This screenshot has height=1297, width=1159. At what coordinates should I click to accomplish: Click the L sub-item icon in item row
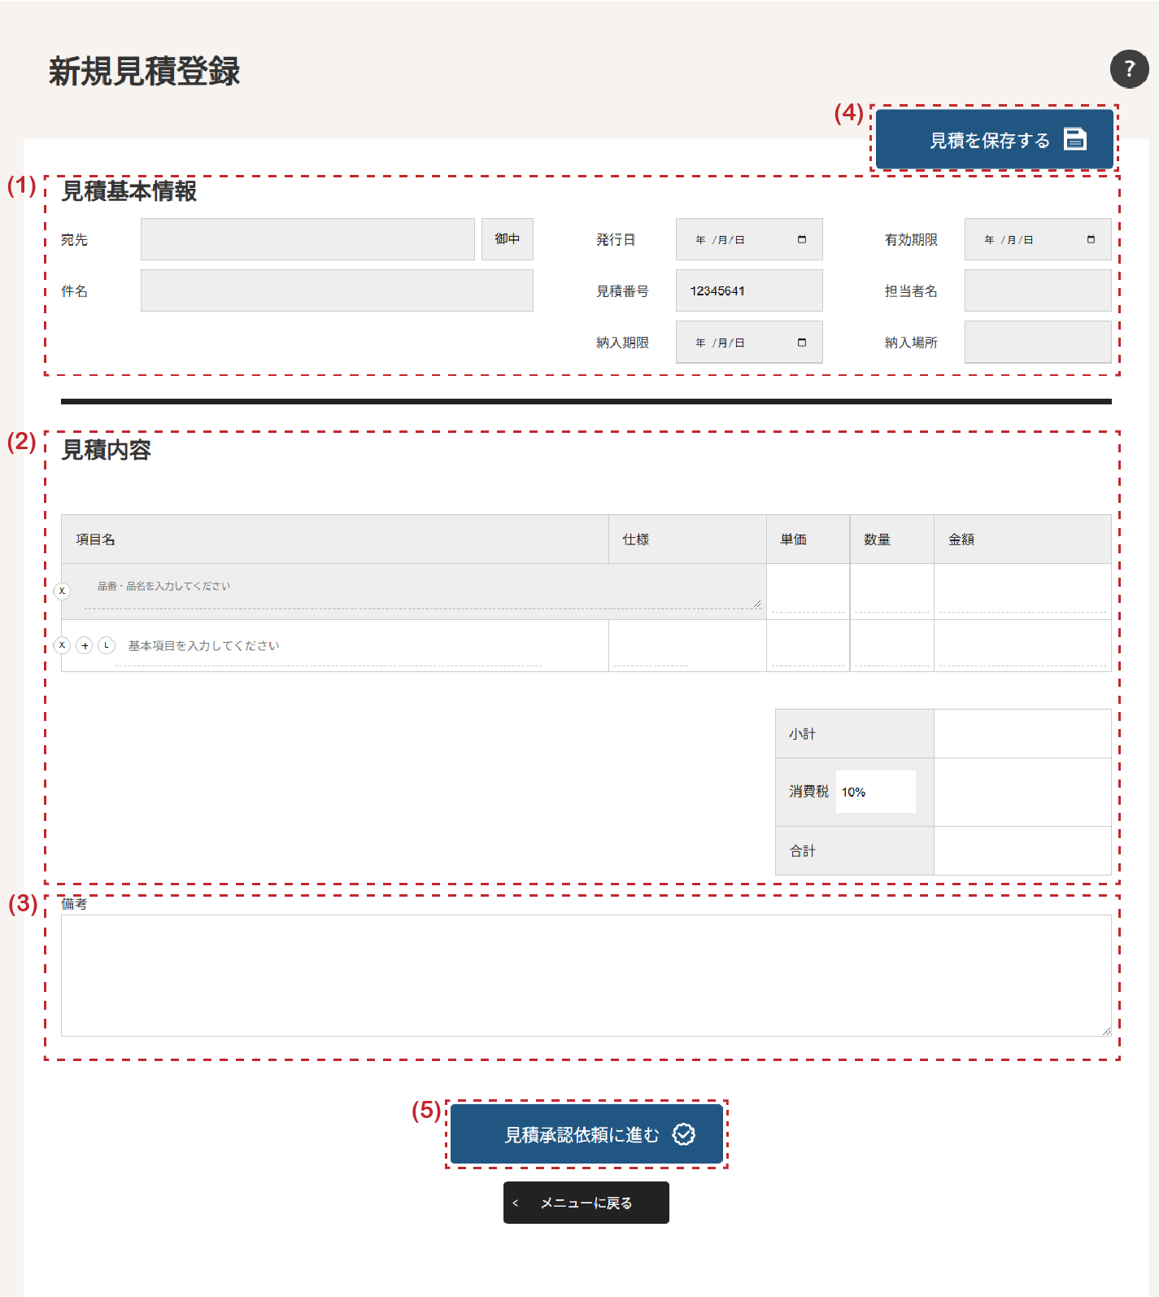(107, 645)
